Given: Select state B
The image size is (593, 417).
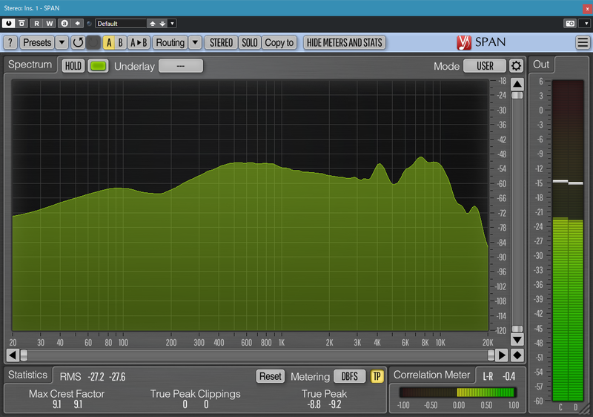Looking at the screenshot, I should pyautogui.click(x=120, y=43).
